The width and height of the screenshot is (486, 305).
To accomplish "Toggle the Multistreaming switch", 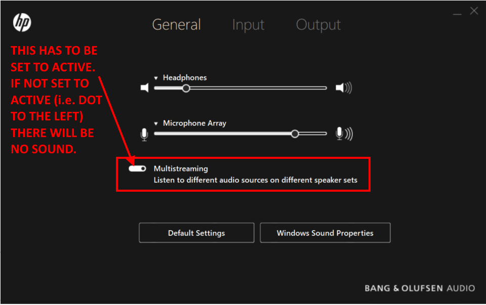I will coord(137,169).
